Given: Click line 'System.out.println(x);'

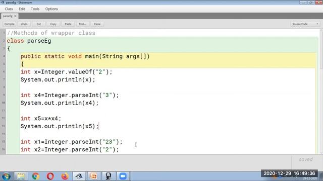Looking at the screenshot, I should click(58, 79).
